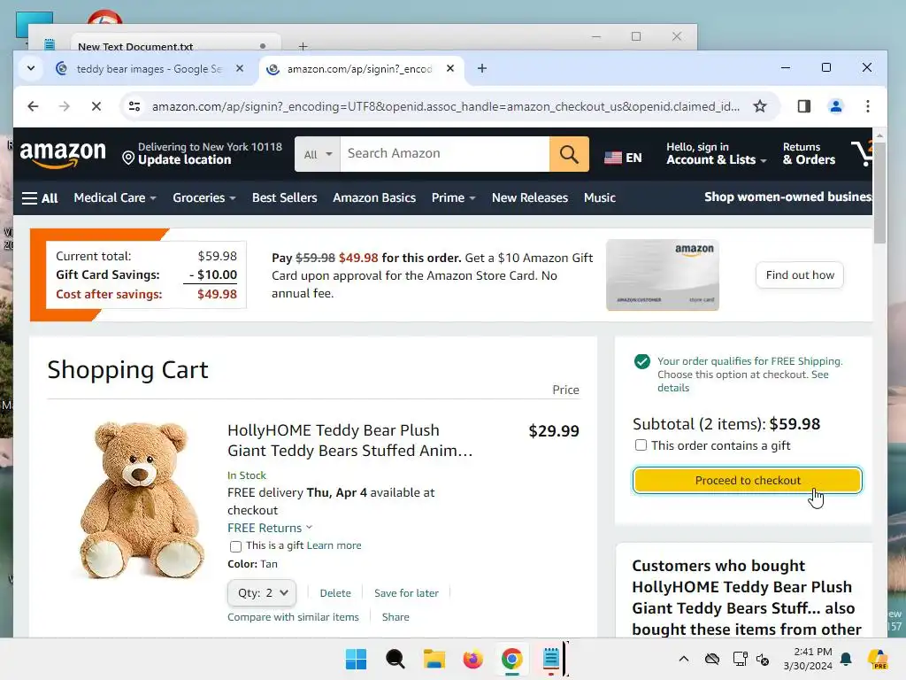Image resolution: width=906 pixels, height=680 pixels.
Task: Open Chrome three-dot menu
Action: click(868, 106)
